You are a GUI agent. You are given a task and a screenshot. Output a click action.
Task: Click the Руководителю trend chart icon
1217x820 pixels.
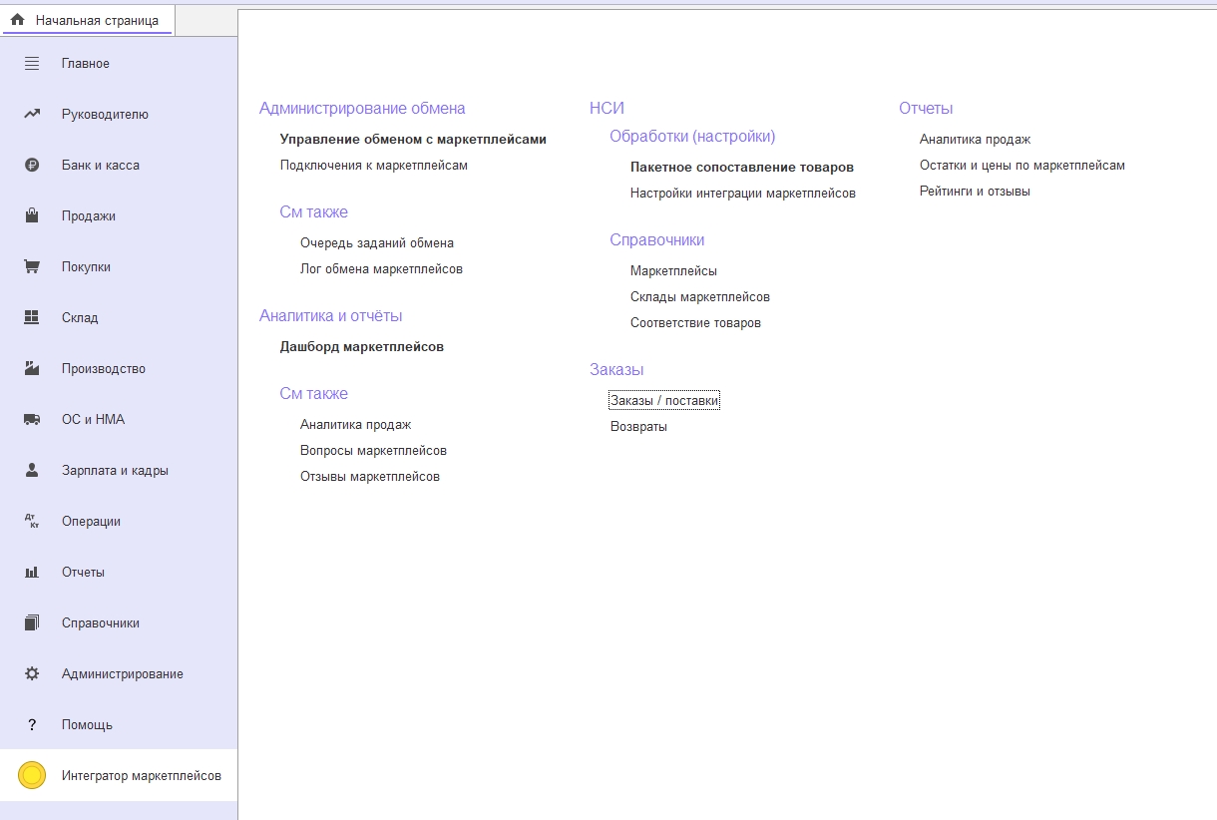click(x=32, y=115)
